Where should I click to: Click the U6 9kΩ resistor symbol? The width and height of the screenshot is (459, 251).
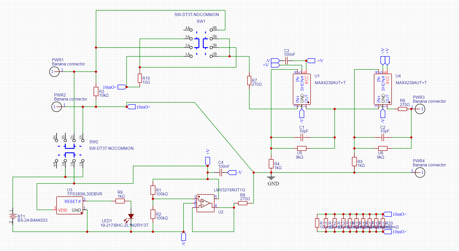click(383, 148)
